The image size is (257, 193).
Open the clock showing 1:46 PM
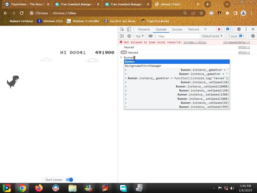coord(245,188)
